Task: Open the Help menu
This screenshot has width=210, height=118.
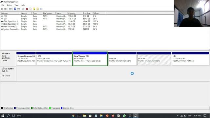Action: 23,5
